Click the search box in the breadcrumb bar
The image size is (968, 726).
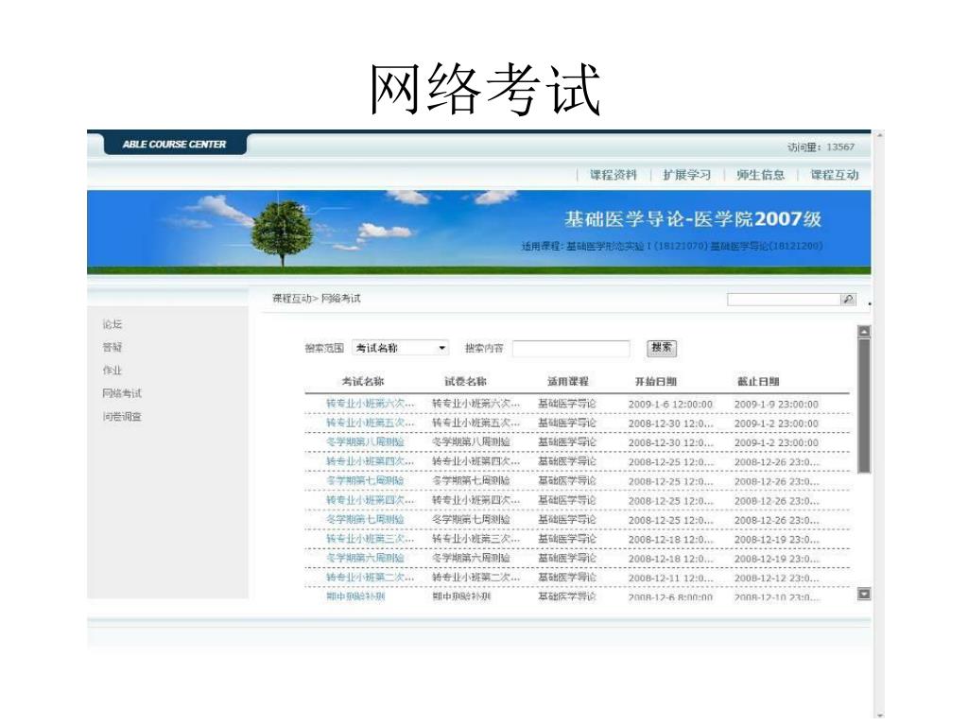tap(785, 300)
